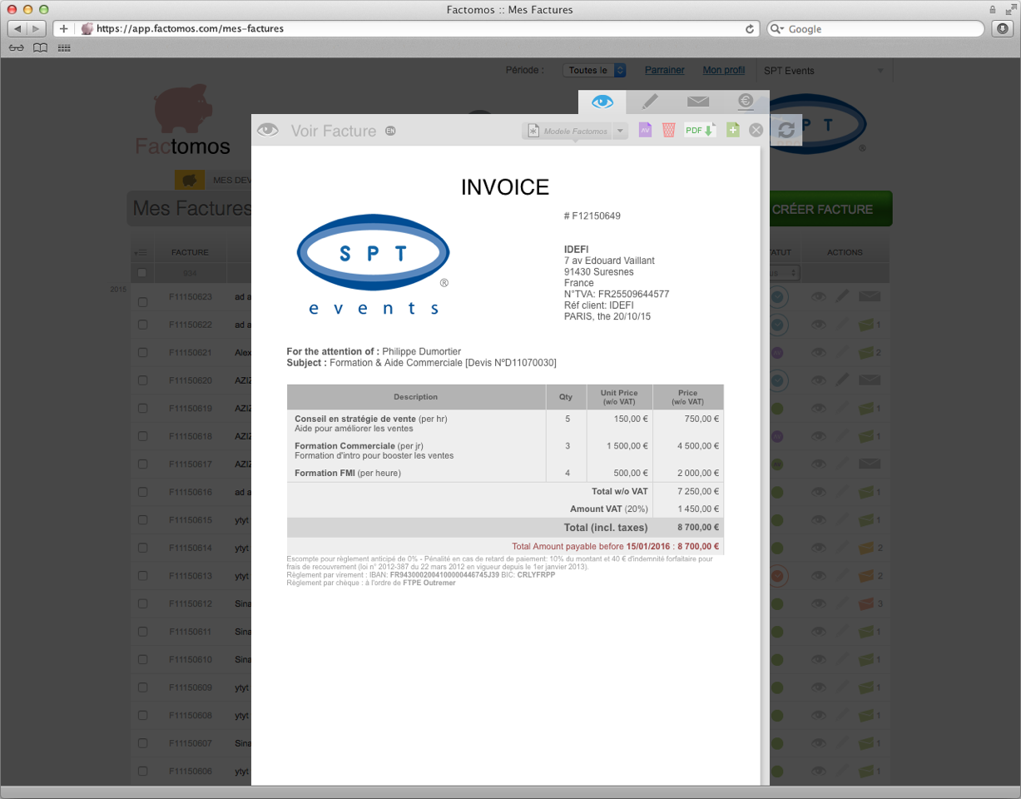Open sent mail icon on row F11150622
Viewport: 1021px width, 799px height.
(866, 325)
